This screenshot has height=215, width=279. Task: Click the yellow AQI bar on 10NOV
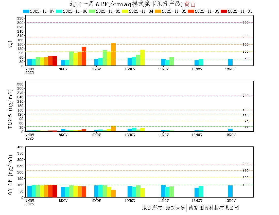click(143, 58)
